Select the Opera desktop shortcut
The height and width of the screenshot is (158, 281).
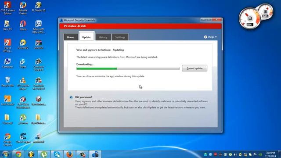(23, 25)
